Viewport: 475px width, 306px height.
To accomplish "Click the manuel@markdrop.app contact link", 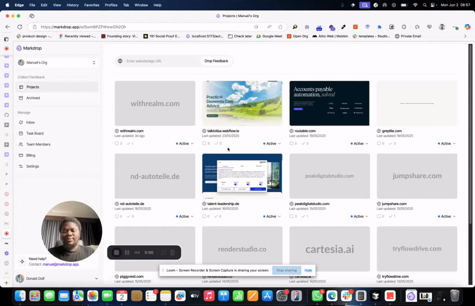I will tap(61, 264).
